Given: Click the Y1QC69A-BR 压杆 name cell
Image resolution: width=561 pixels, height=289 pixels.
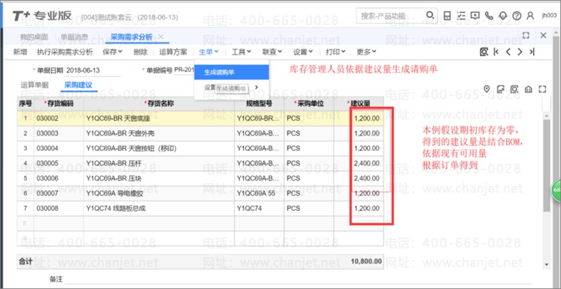Looking at the screenshot, I should pyautogui.click(x=159, y=163).
